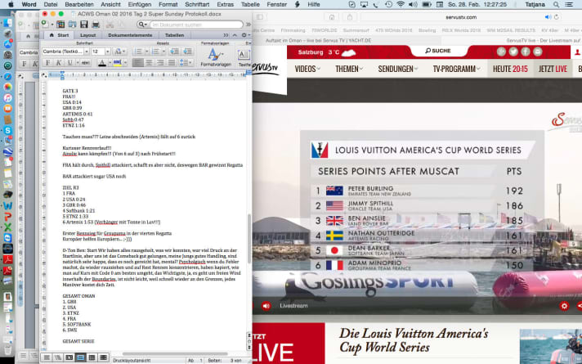Open the Tabelle menu in menu bar

click(x=250, y=4)
